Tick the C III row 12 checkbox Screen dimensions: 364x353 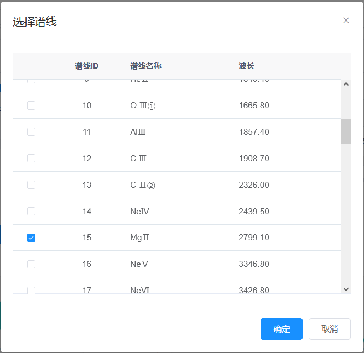[31, 159]
